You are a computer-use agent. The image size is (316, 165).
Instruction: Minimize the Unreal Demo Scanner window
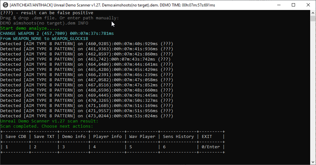pos(279,5)
